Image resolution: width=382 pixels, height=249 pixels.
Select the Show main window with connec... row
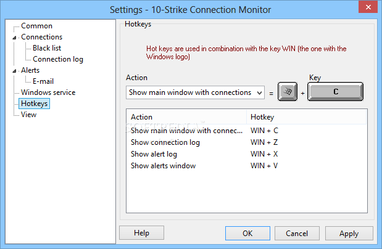(247, 131)
